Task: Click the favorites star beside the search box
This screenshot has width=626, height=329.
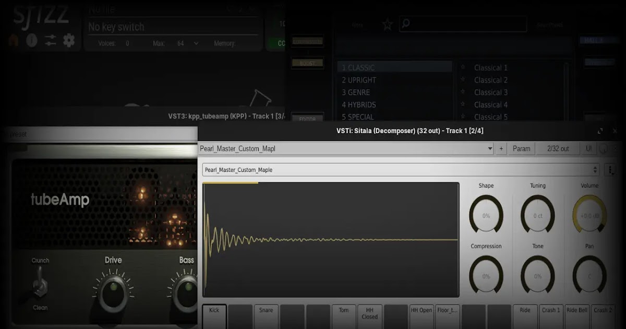Action: click(x=387, y=25)
